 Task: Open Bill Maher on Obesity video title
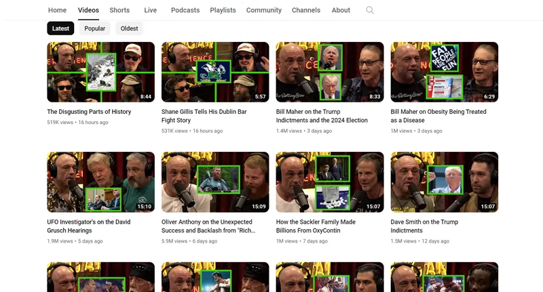(x=438, y=116)
